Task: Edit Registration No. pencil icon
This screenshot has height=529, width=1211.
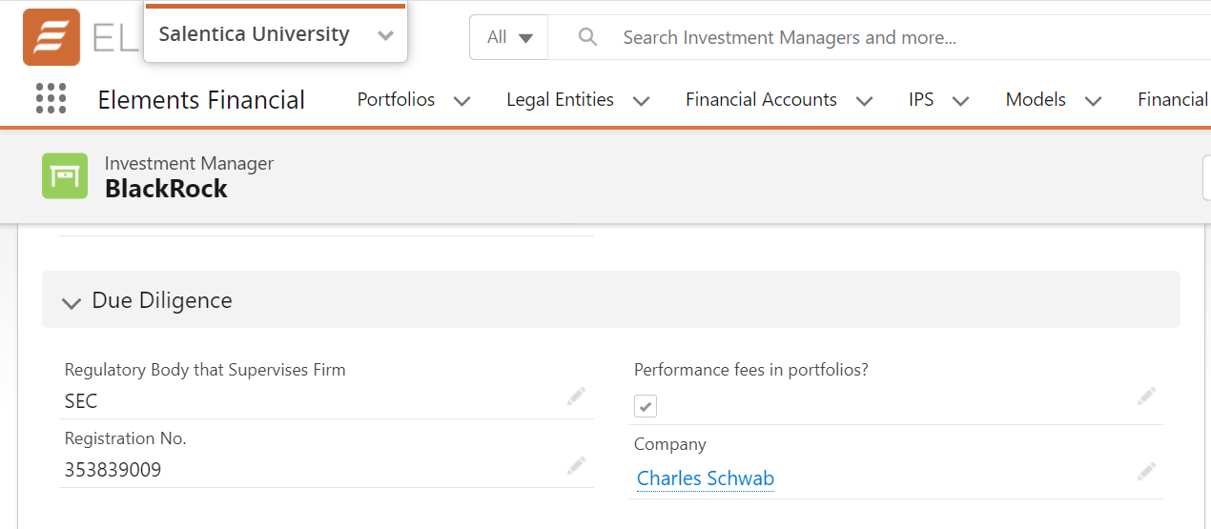Action: pos(576,466)
